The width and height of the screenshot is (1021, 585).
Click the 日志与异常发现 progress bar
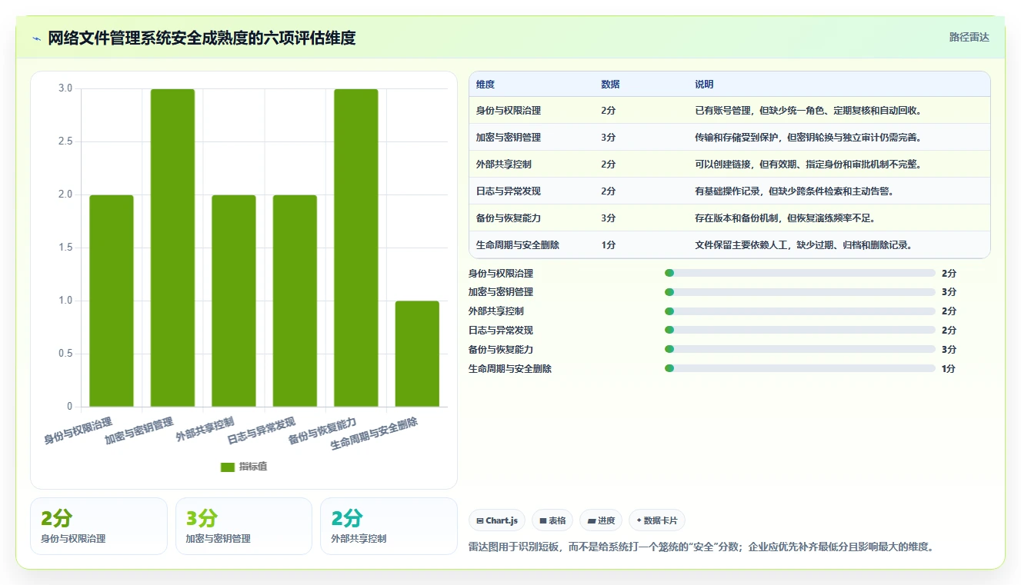tap(800, 331)
